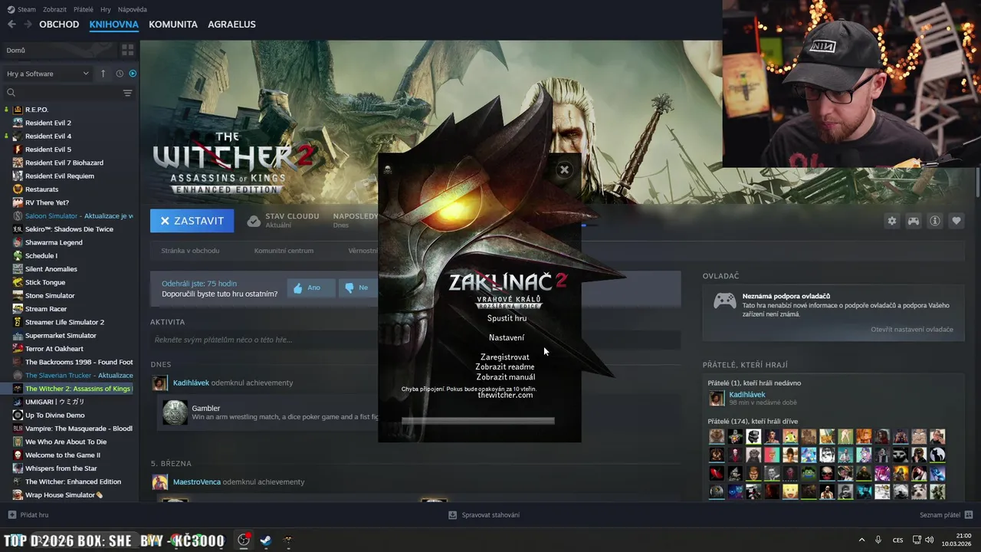Viewport: 981px width, 552px height.
Task: Open Spravovat stahování downloads
Action: click(x=484, y=515)
